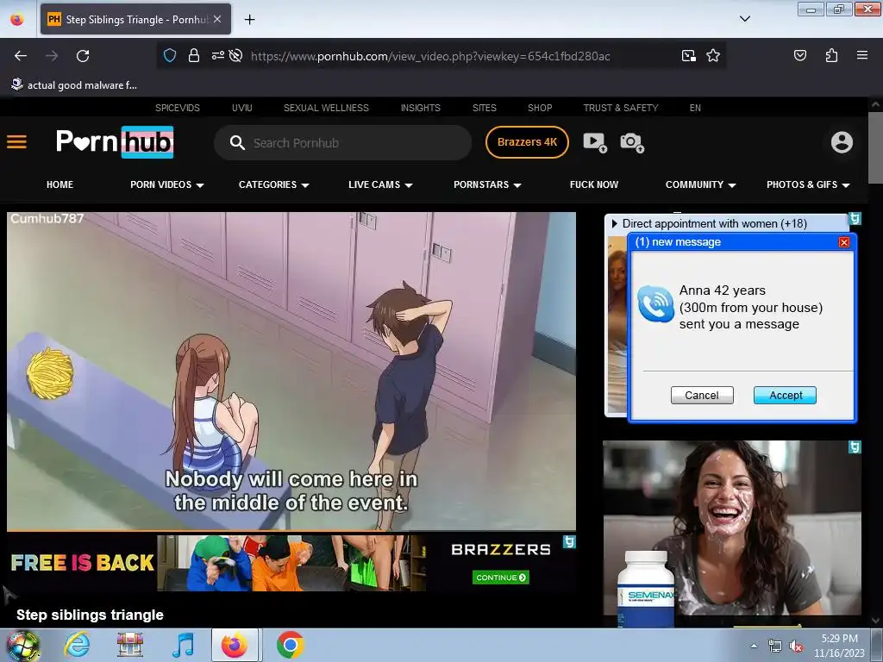Open a new tab with the plus button
Screen dimensions: 883x662
[249, 20]
